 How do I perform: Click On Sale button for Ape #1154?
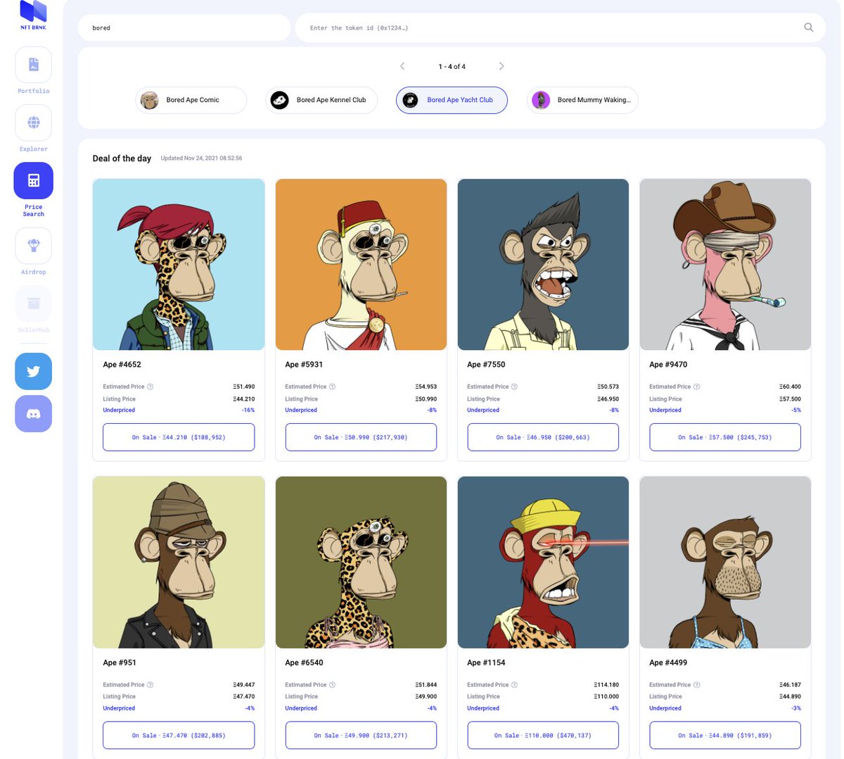543,735
